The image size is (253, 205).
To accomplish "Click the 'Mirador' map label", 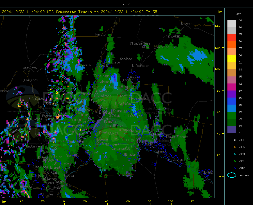I will tap(130, 155).
